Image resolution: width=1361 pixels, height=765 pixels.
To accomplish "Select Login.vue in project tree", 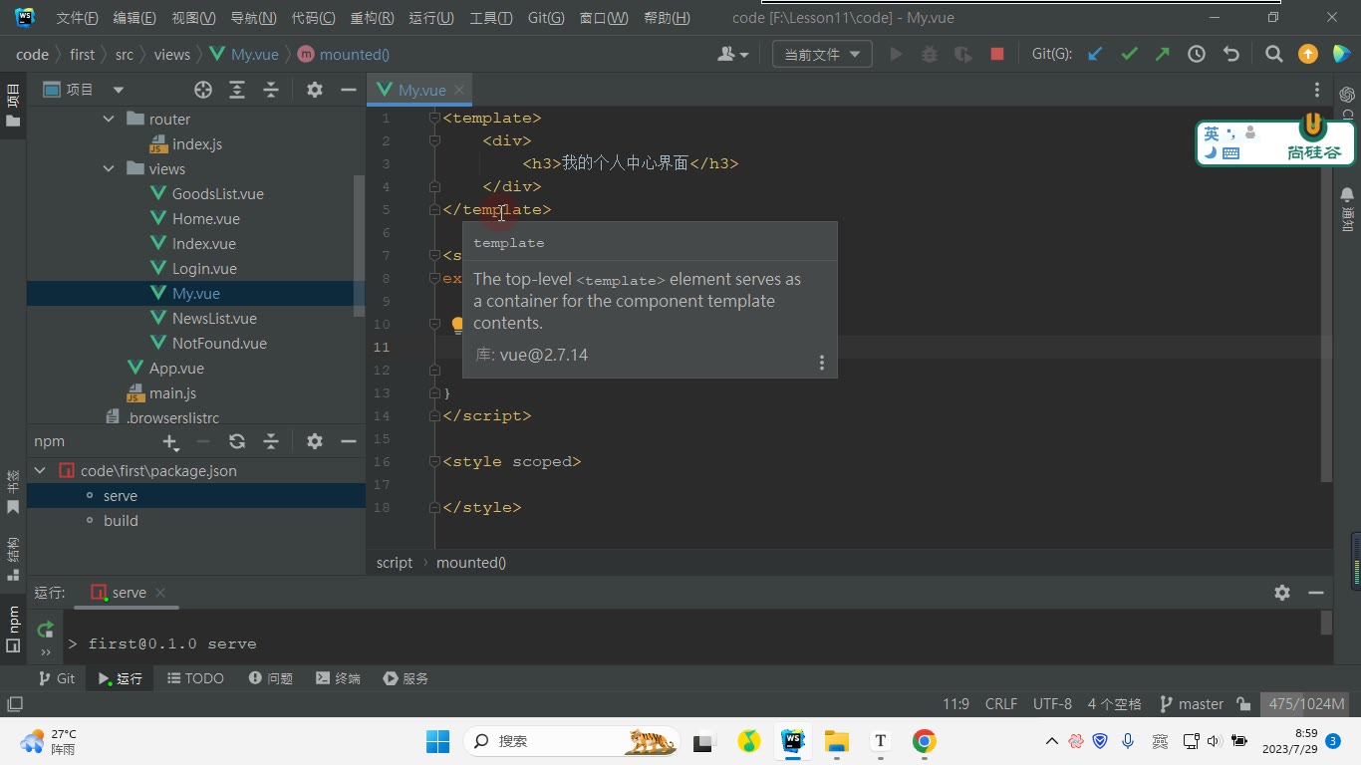I will (x=204, y=268).
